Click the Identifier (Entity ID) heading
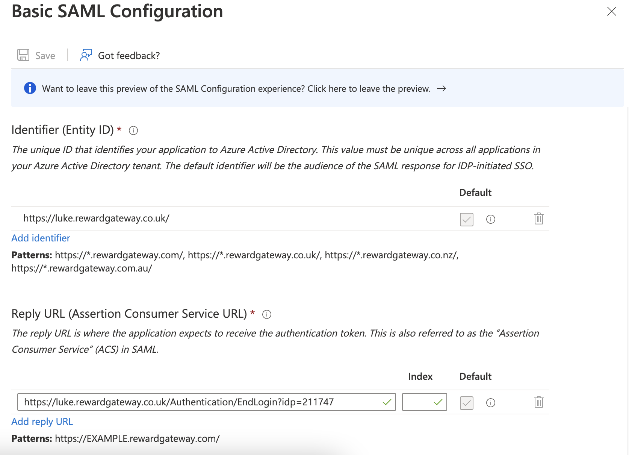The width and height of the screenshot is (629, 455). pos(62,130)
